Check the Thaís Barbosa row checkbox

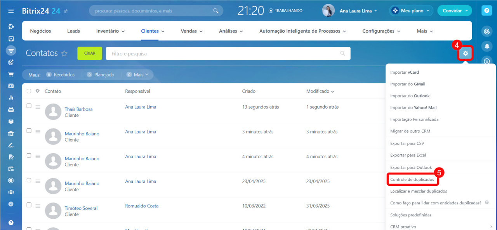[29, 106]
